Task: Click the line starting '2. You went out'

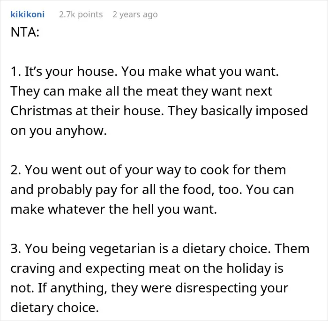Action: tap(148, 170)
